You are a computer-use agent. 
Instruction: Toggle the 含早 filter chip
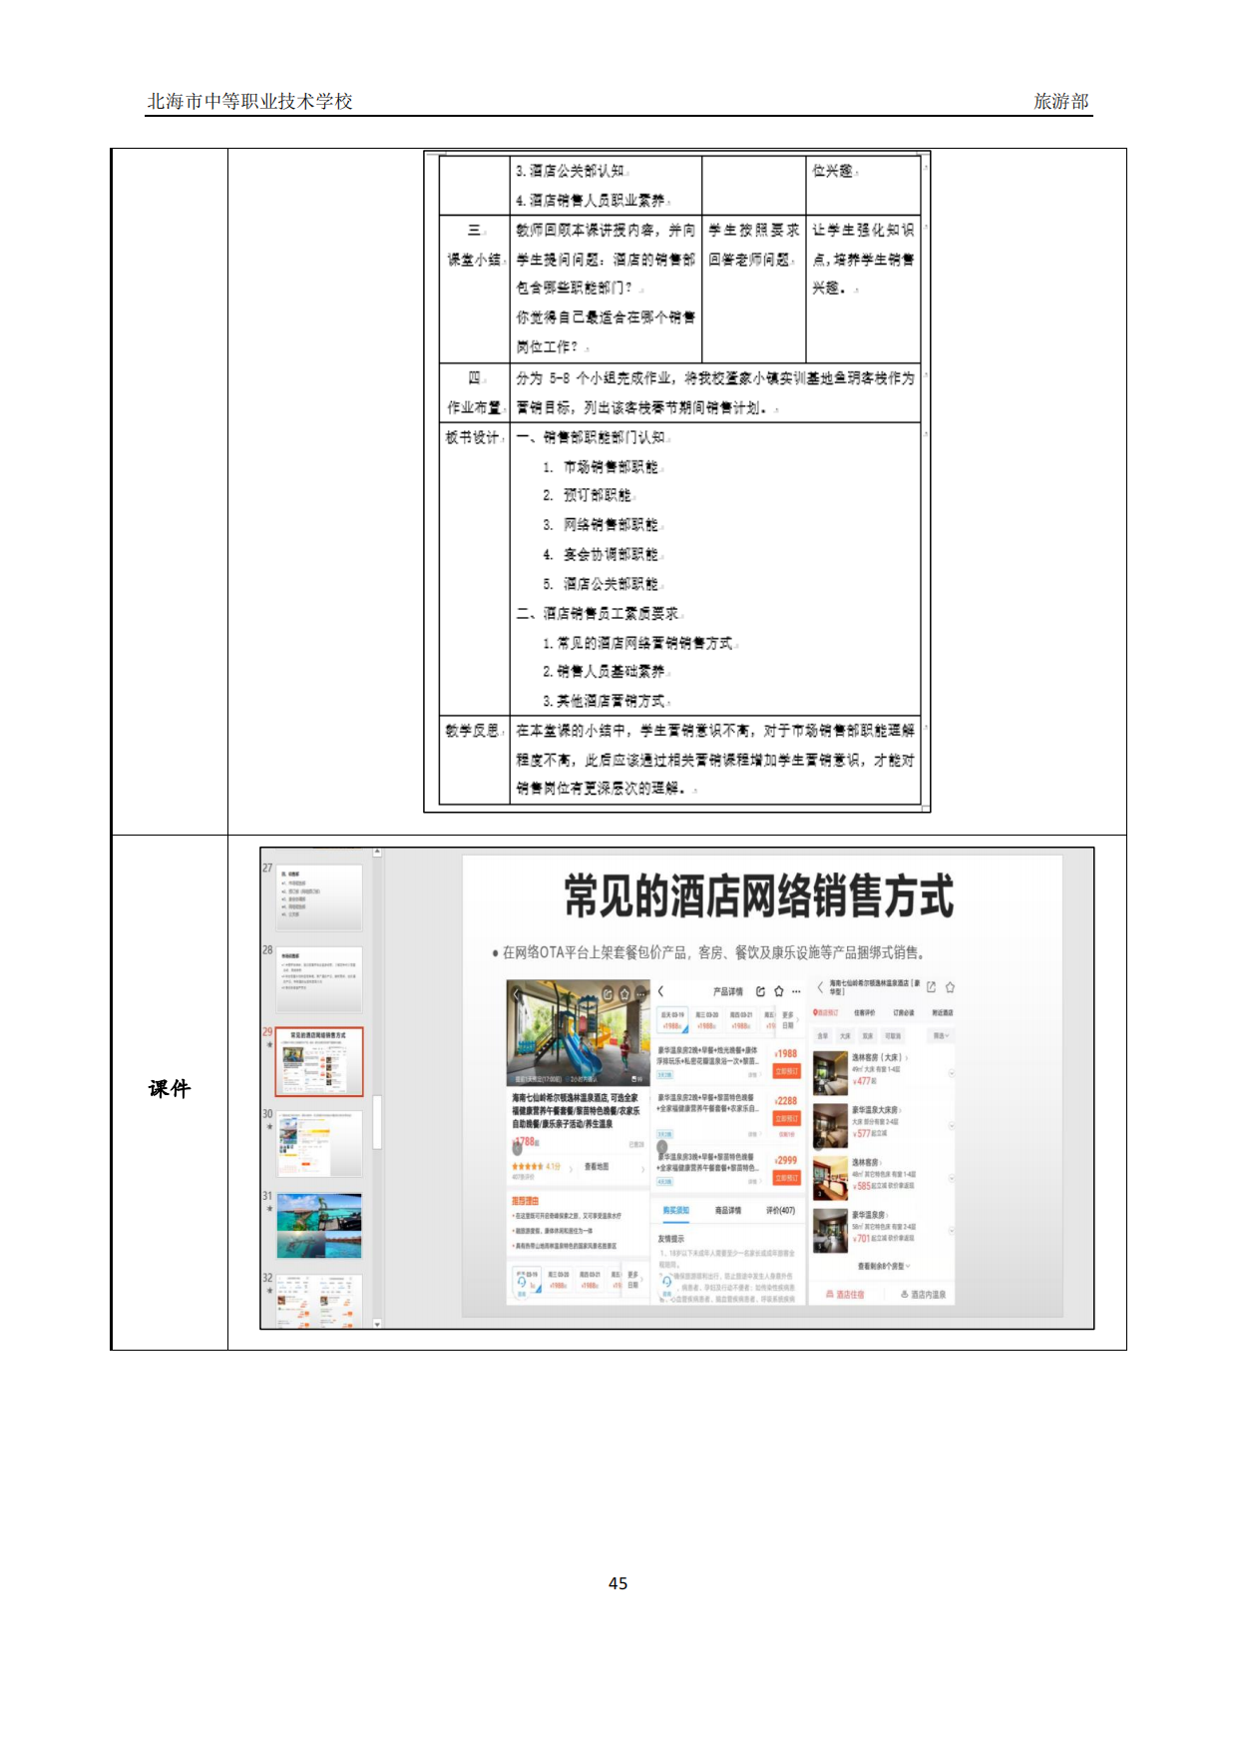[823, 1036]
